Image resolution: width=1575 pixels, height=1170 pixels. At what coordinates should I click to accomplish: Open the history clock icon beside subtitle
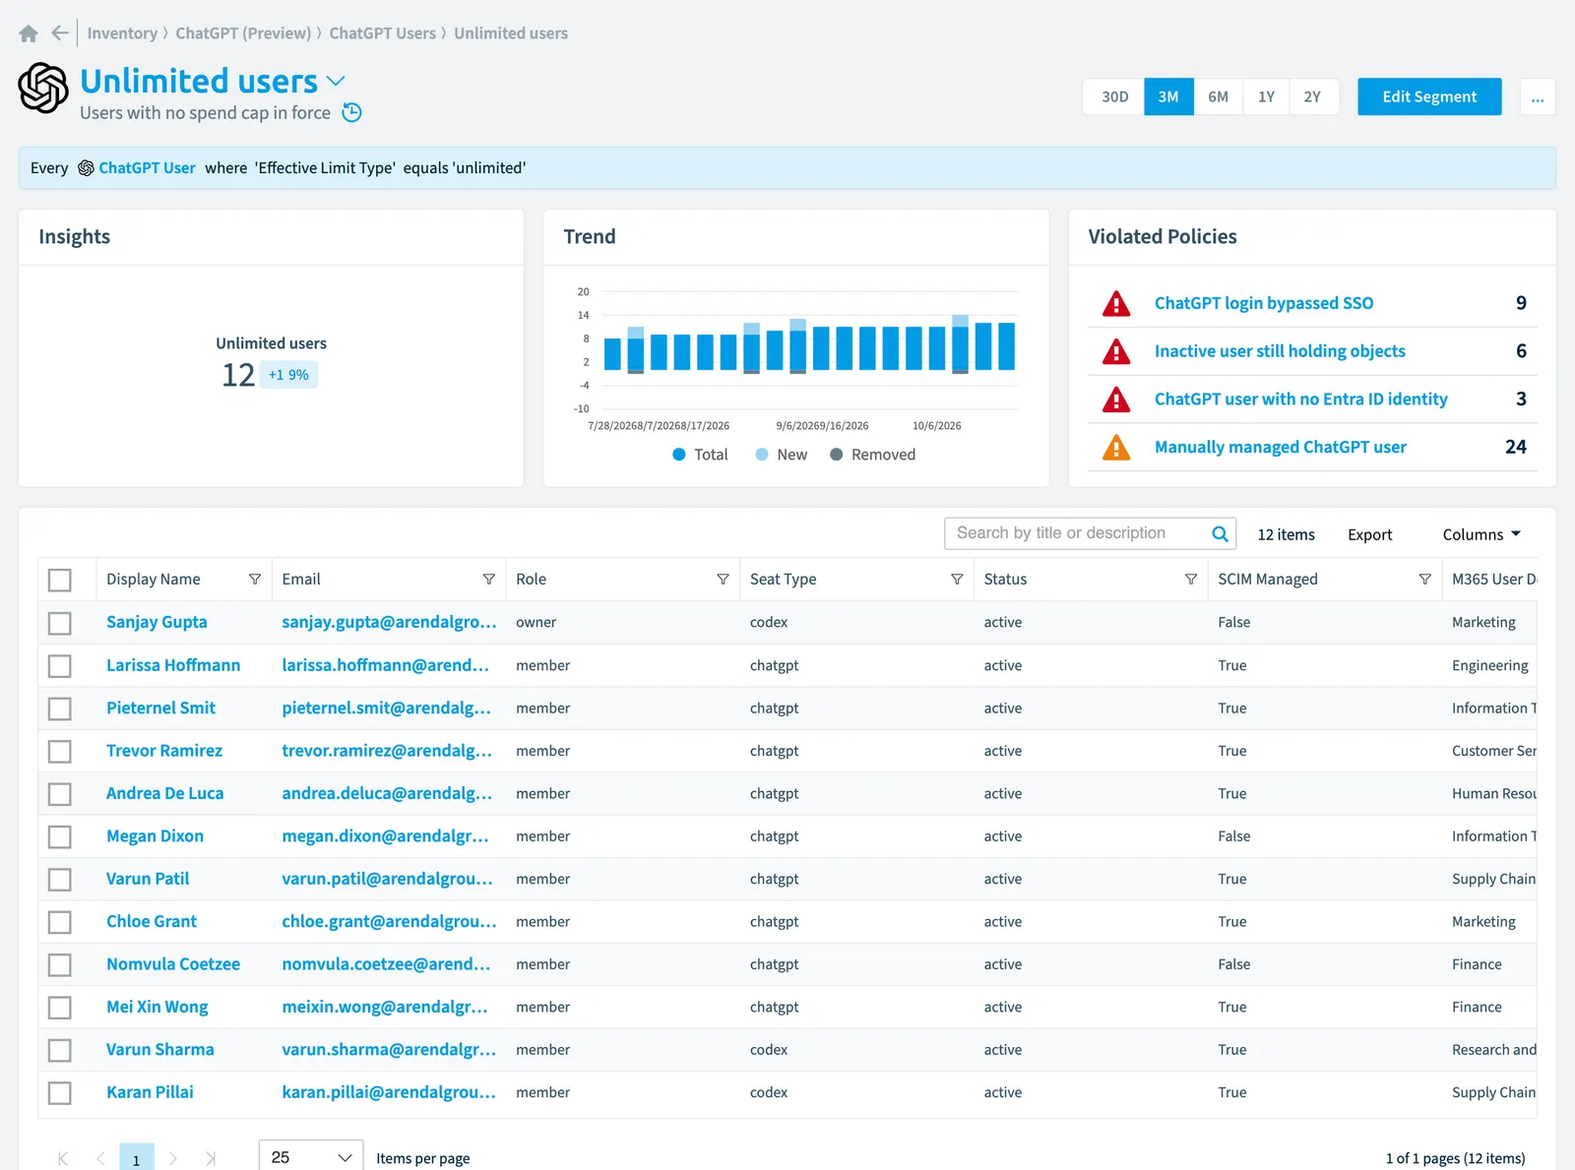coord(351,113)
